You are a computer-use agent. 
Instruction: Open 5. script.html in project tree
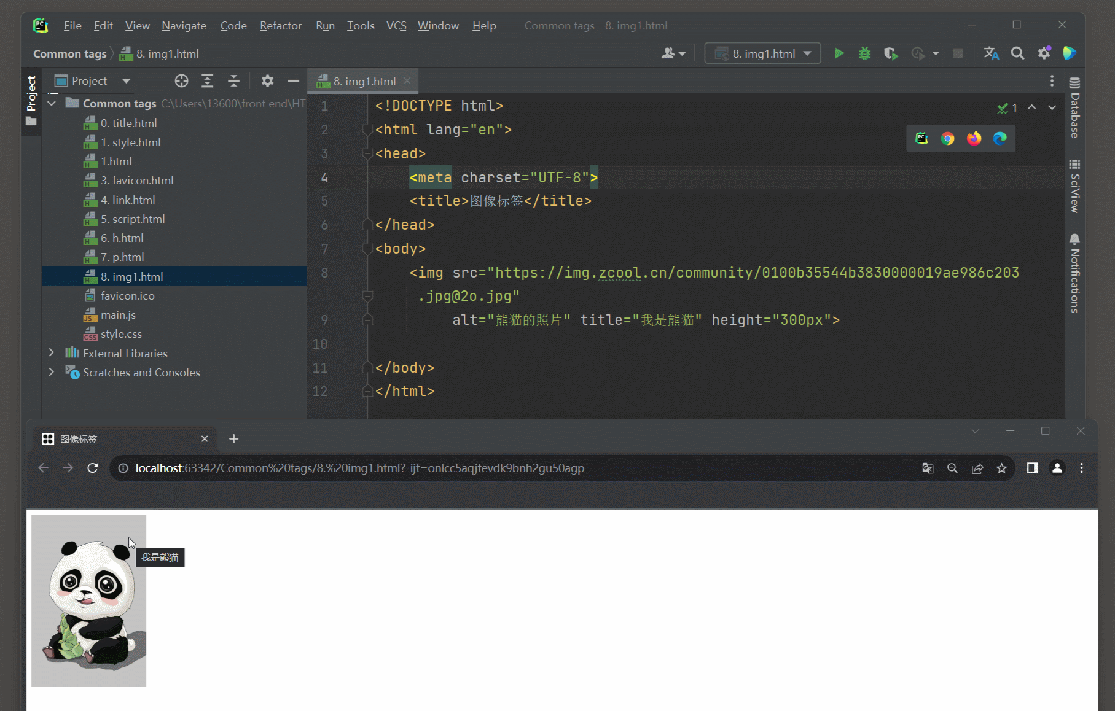(133, 219)
